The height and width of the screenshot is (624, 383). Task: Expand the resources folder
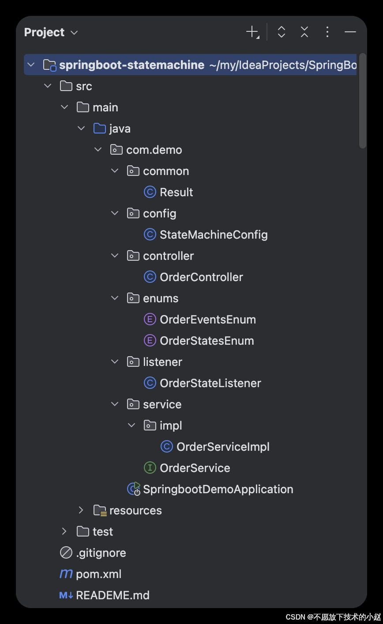[x=81, y=510]
